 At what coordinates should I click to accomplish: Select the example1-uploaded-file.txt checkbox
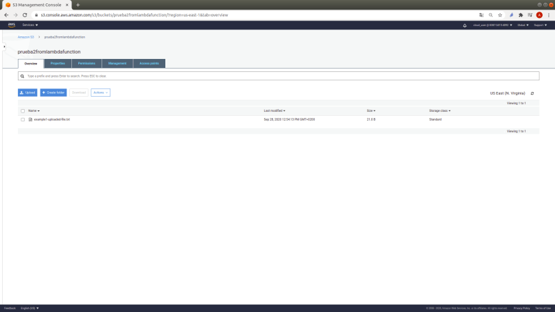[23, 119]
